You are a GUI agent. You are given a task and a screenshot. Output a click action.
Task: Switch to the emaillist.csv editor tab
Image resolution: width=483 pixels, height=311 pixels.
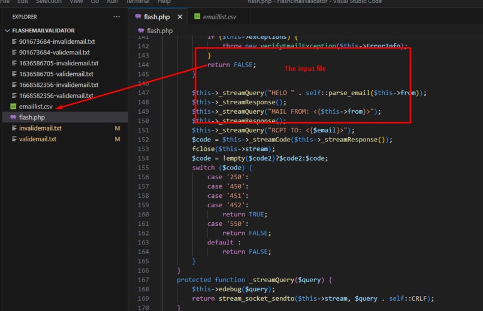pyautogui.click(x=219, y=17)
